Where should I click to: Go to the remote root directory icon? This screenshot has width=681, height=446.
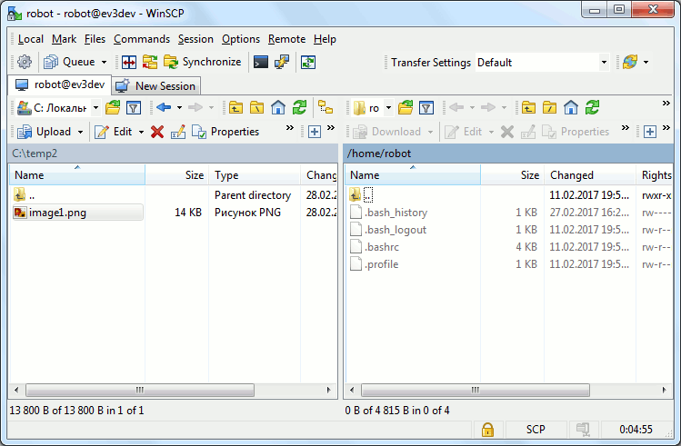pyautogui.click(x=549, y=107)
